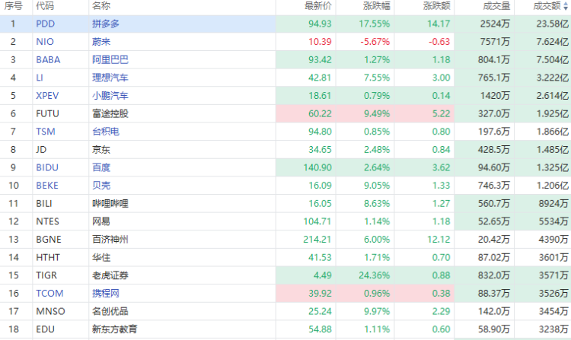Open the XPEV stock code link
Viewport: 571px width, 340px height.
tap(47, 95)
